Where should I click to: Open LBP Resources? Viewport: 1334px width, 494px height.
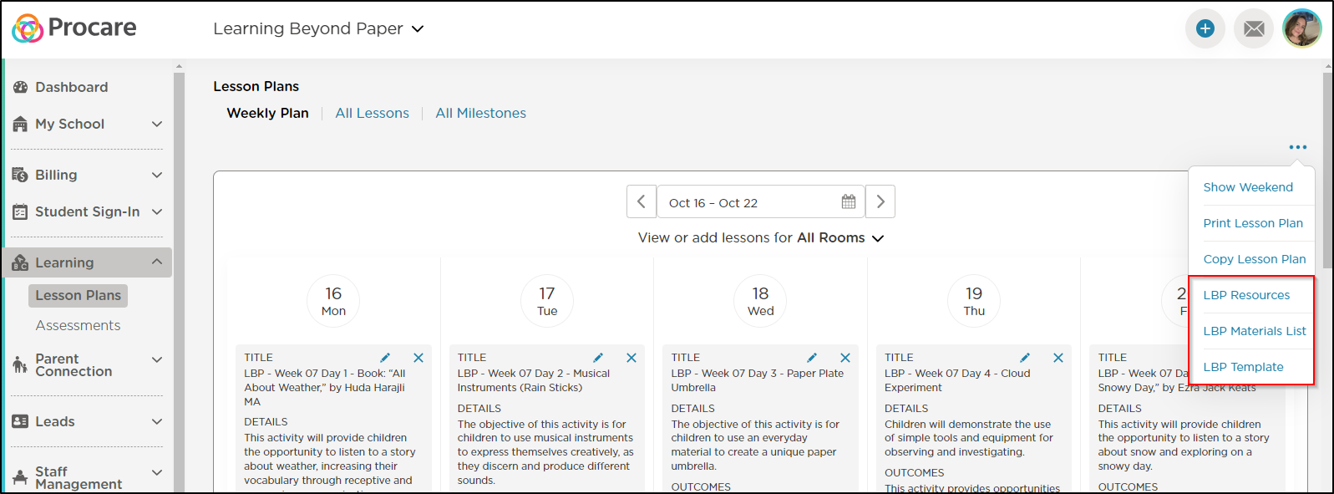coord(1246,295)
